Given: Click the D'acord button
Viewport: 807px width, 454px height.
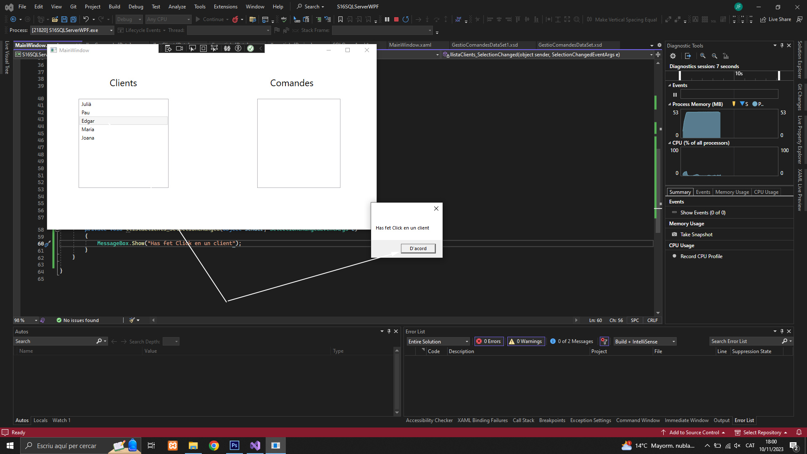Looking at the screenshot, I should click(x=418, y=248).
